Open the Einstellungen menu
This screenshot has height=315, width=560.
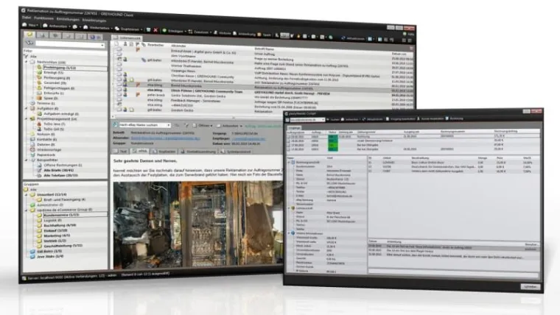pos(69,18)
